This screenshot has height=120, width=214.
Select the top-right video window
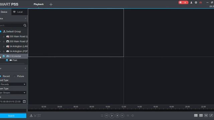point(169,33)
